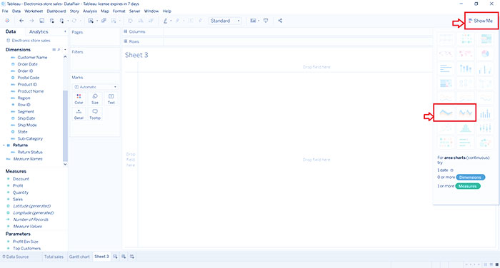The image size is (500, 268).
Task: Click the Dimensions pane scrollbar
Action: 65,125
